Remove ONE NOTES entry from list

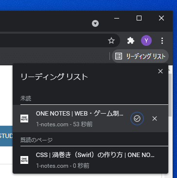(155, 119)
